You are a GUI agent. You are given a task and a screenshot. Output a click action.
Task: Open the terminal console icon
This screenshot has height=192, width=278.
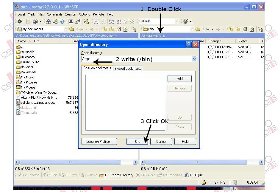pyautogui.click(x=71, y=21)
